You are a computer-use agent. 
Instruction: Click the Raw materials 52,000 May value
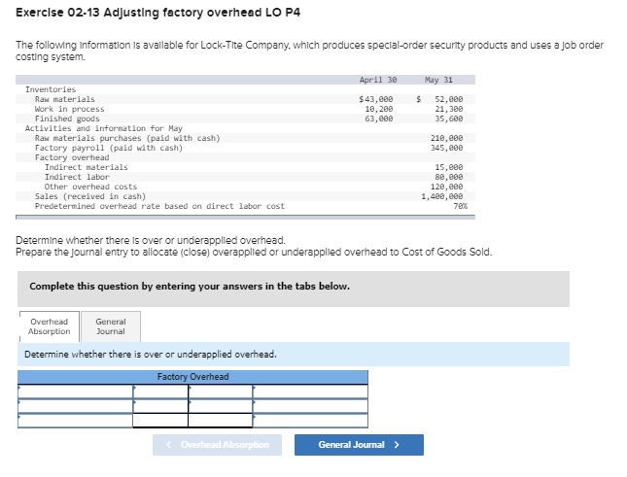tap(449, 99)
